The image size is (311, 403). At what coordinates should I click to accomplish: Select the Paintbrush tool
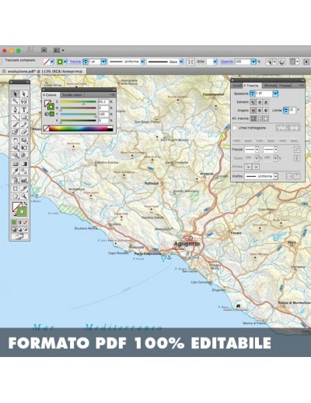tap(16, 125)
